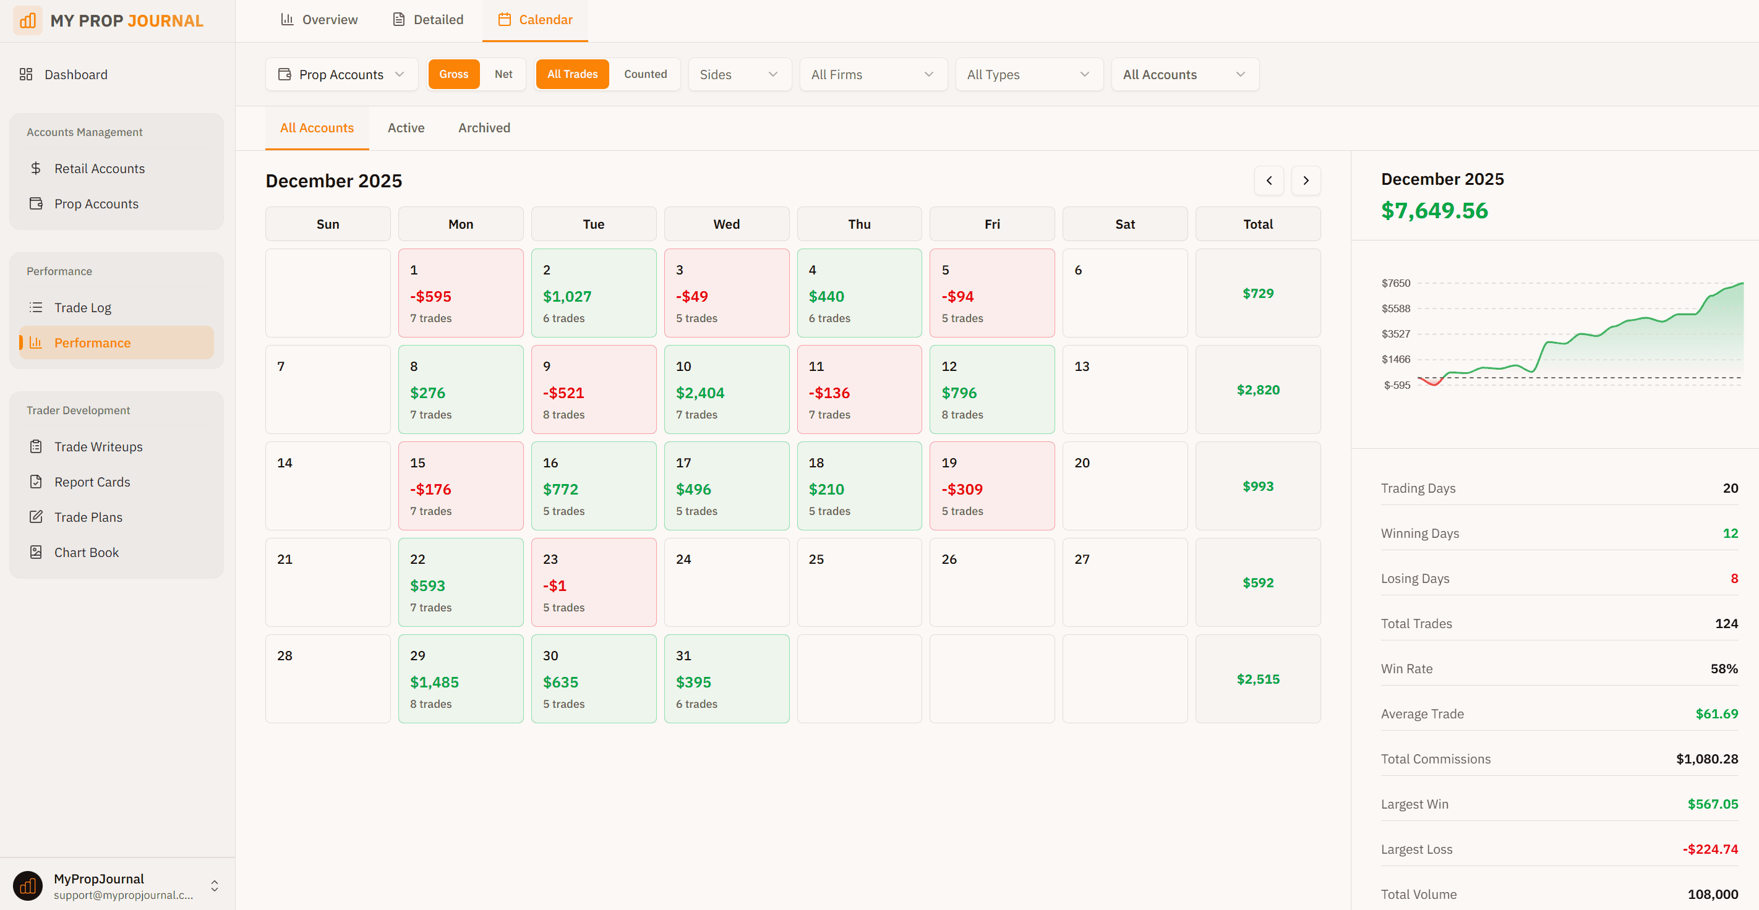Open the Sides dropdown
The width and height of the screenshot is (1759, 910).
tap(740, 74)
